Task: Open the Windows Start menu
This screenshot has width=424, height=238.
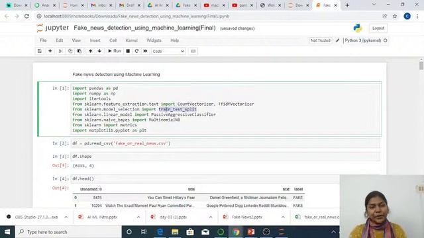Action: tap(7, 232)
